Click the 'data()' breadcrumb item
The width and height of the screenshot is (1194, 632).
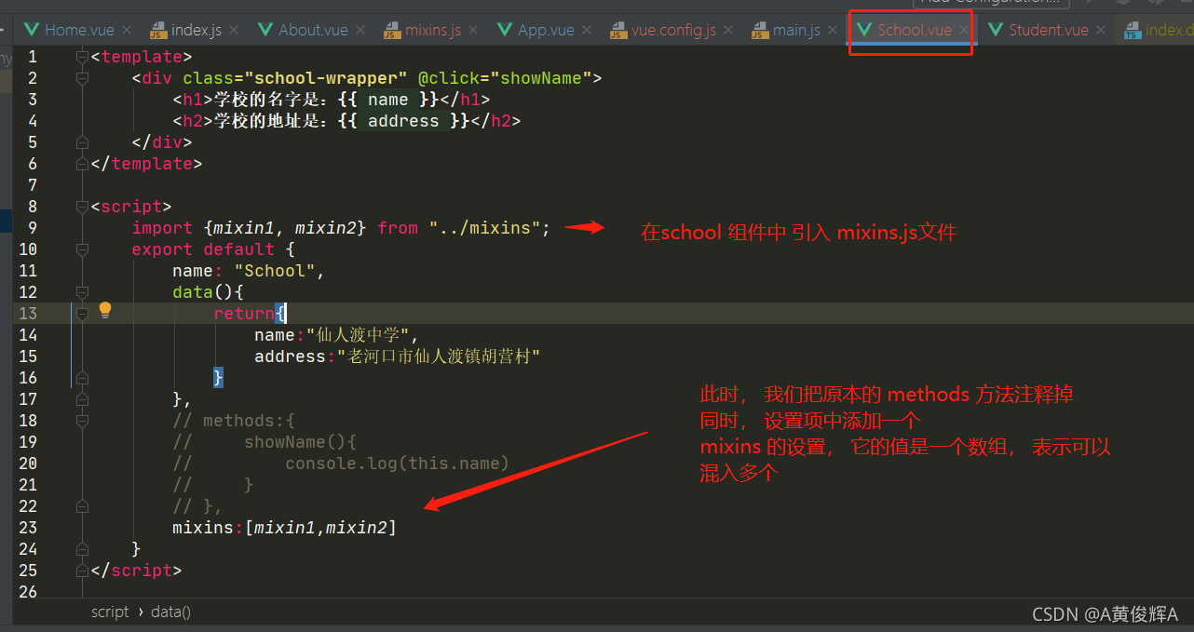pyautogui.click(x=170, y=612)
